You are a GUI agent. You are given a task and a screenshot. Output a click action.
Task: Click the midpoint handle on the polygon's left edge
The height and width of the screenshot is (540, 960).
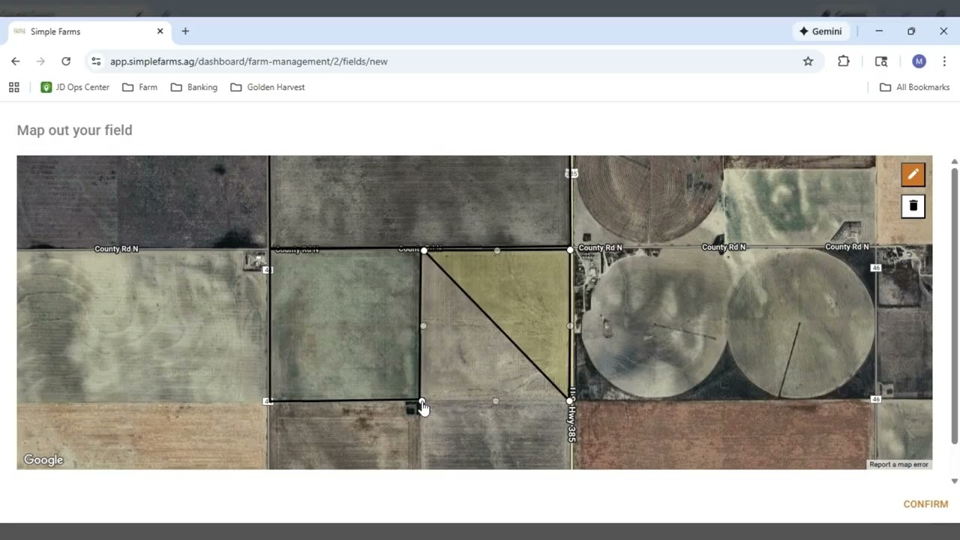click(x=423, y=325)
